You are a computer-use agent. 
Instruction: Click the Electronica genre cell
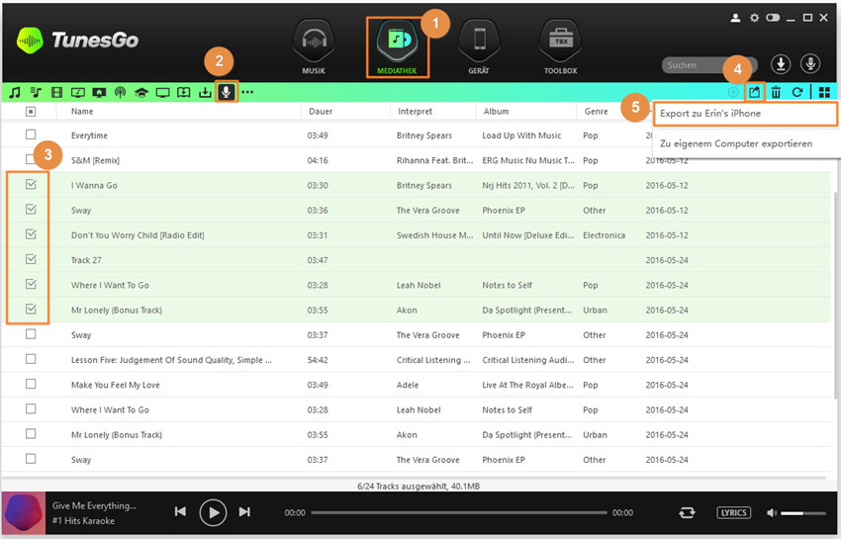pos(604,235)
